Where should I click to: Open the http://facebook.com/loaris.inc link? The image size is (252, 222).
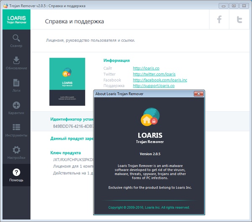tap(160, 80)
